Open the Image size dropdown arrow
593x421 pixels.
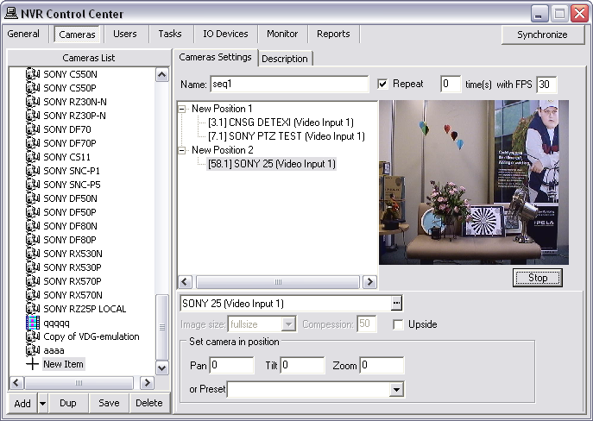point(288,324)
